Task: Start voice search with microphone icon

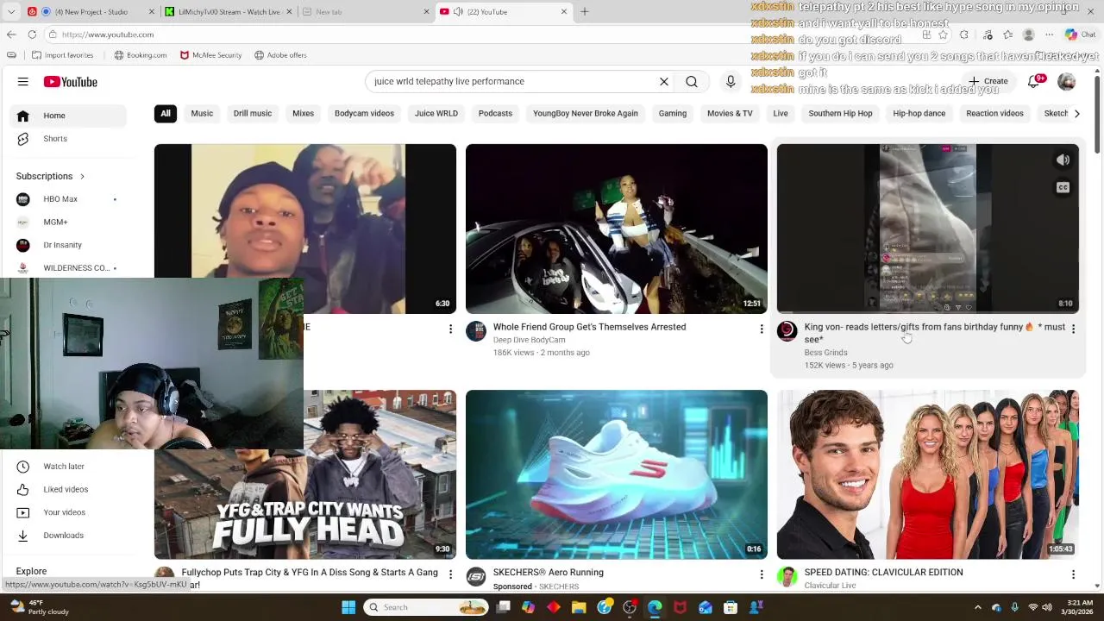Action: coord(731,82)
